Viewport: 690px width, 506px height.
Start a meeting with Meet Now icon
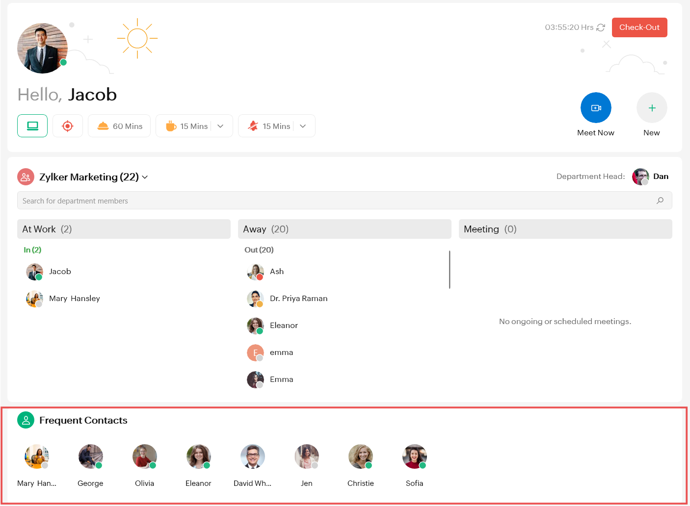point(596,108)
